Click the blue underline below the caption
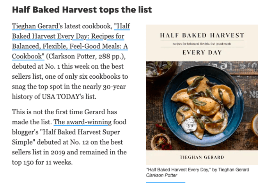This screenshot has height=191, width=273. click(165, 182)
